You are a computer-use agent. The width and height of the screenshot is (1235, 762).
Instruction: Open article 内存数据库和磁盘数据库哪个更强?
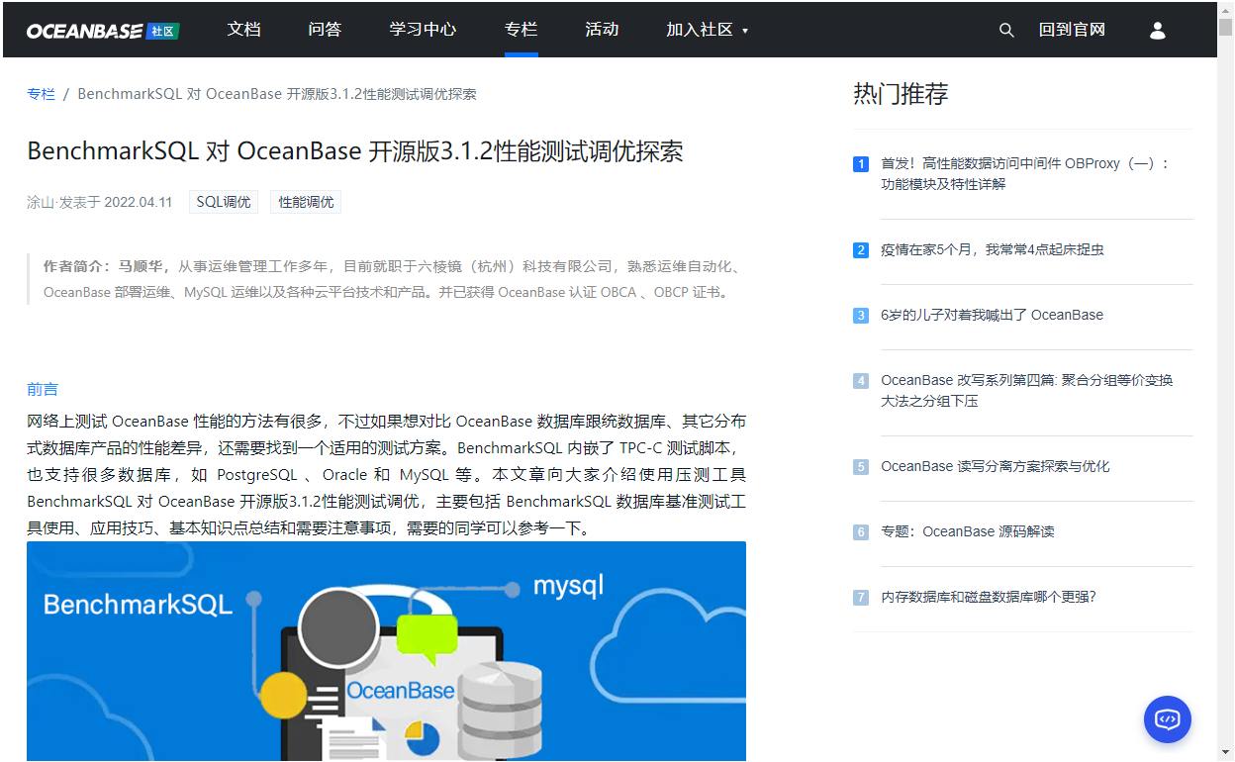tap(989, 598)
